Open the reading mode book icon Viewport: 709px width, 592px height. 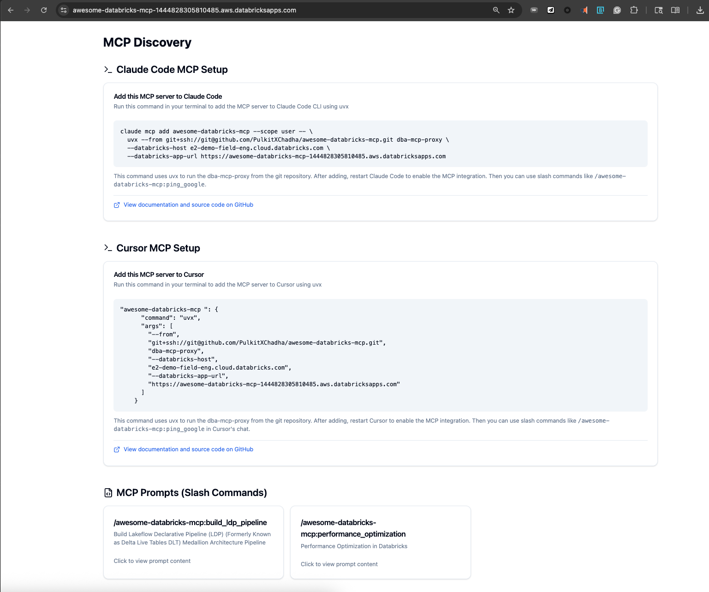(675, 10)
